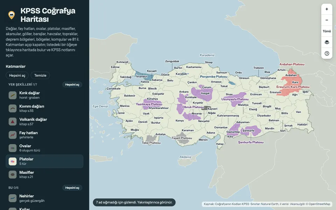Click the Fay hatları zigzag icon
This screenshot has width=336, height=210.
[13, 135]
